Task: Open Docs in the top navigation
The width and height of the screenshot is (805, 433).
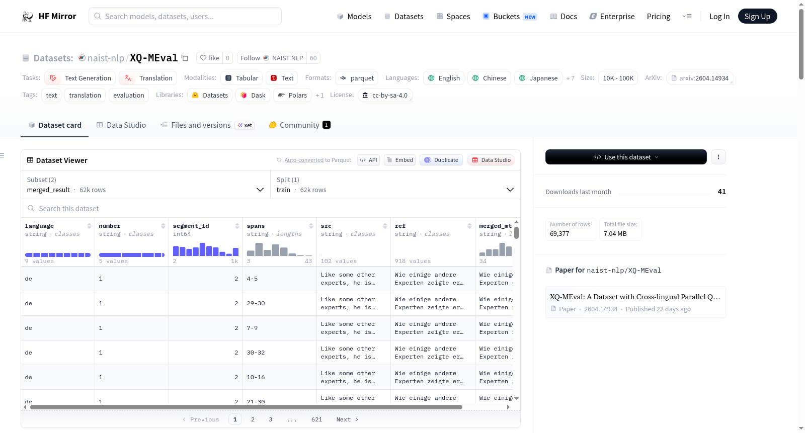Action: [x=563, y=17]
